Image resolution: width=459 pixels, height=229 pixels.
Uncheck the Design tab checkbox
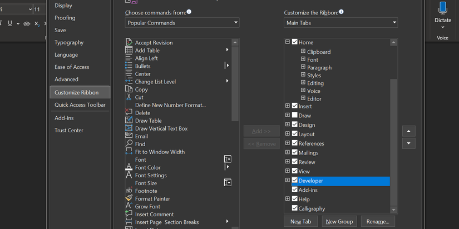click(x=295, y=125)
